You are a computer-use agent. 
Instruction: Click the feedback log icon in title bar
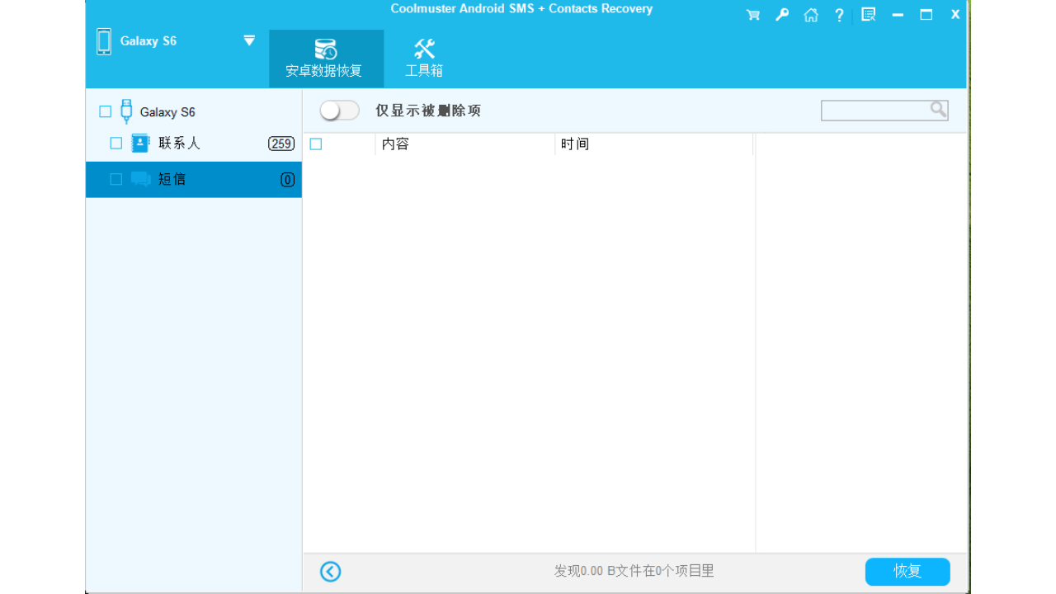[867, 14]
